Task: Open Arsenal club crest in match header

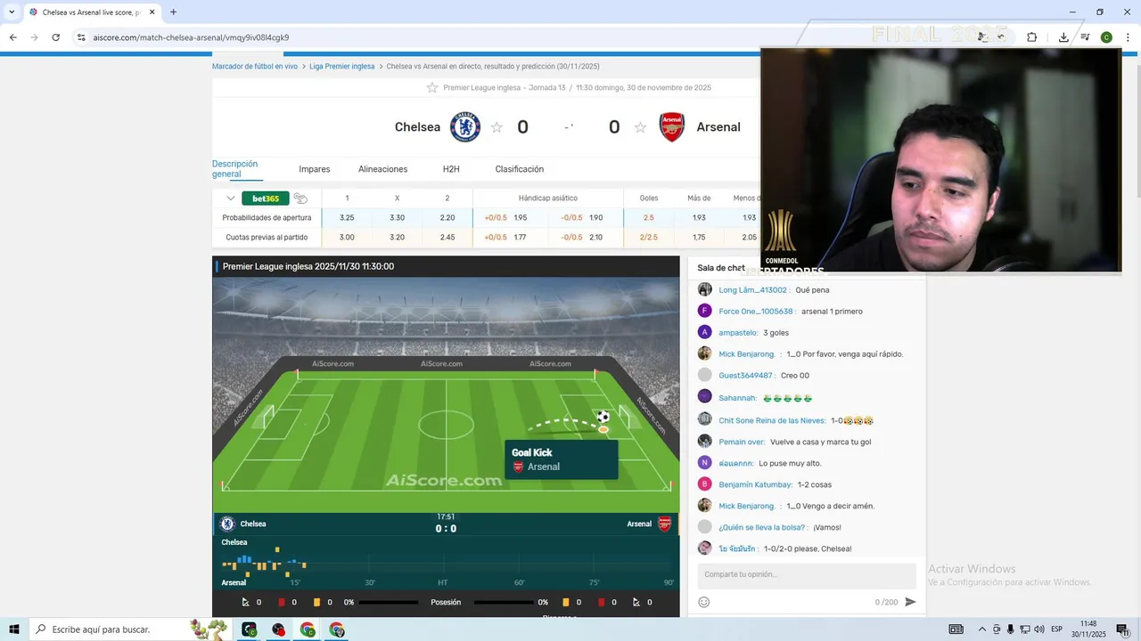Action: tap(672, 127)
